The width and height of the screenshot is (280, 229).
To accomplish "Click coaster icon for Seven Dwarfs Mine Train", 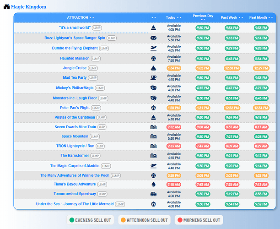I will pos(153,127).
